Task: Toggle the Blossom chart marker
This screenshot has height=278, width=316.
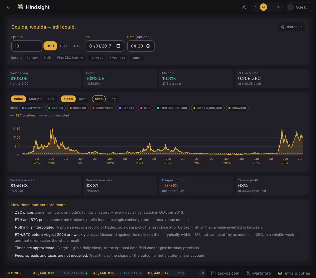Action: 78,108
